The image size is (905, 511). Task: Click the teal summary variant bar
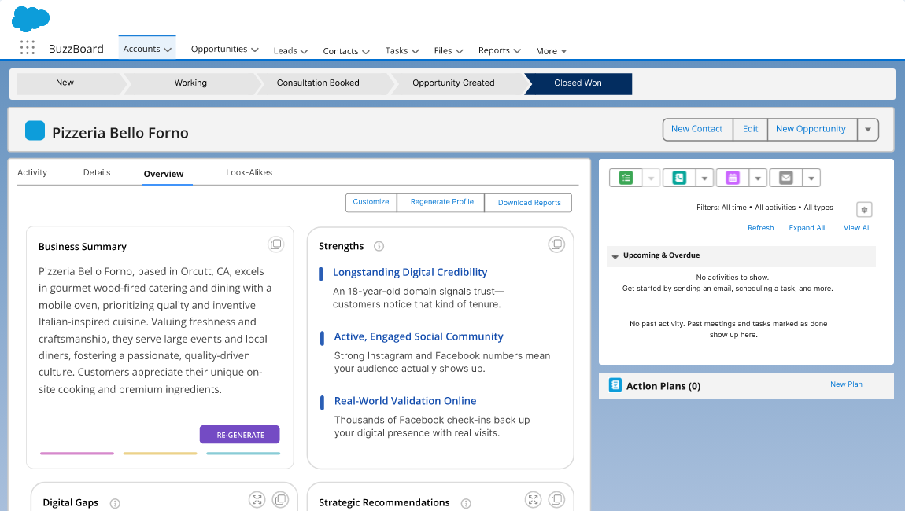[243, 454]
